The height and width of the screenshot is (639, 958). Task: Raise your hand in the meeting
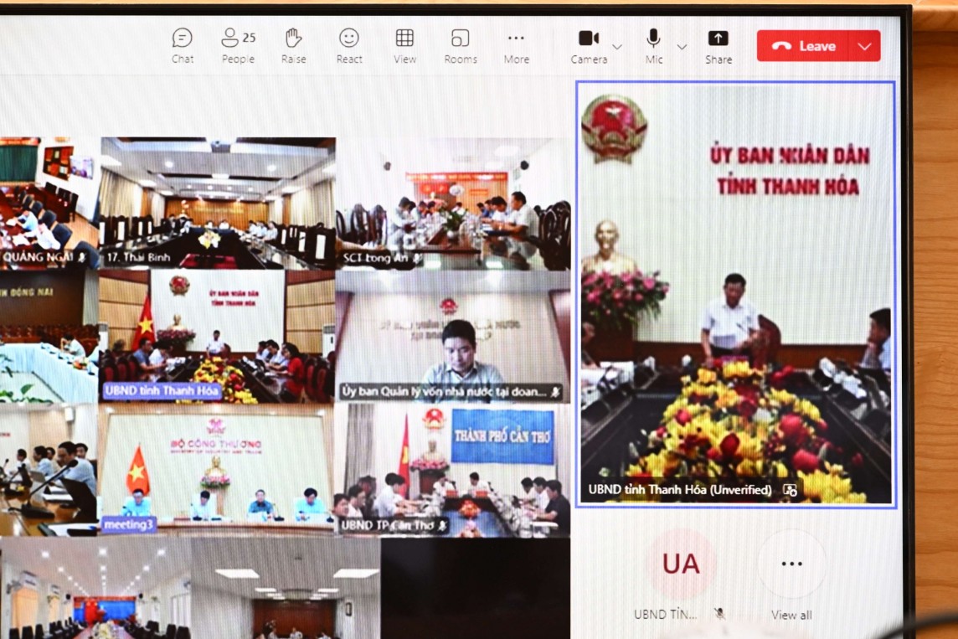tap(293, 45)
